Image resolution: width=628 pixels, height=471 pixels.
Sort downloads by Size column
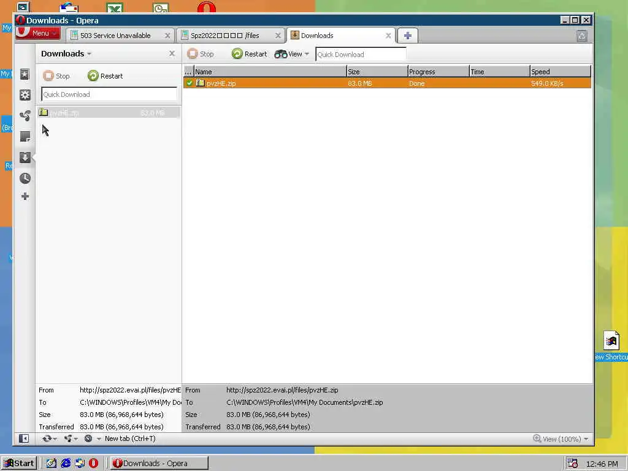pos(377,72)
